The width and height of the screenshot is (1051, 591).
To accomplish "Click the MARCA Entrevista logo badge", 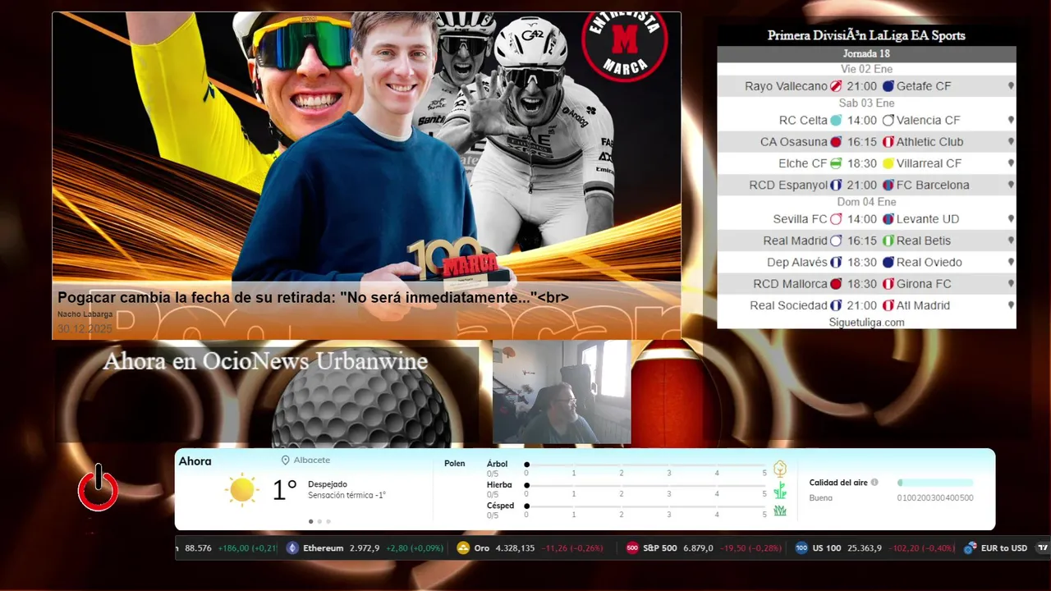I will pos(625,39).
